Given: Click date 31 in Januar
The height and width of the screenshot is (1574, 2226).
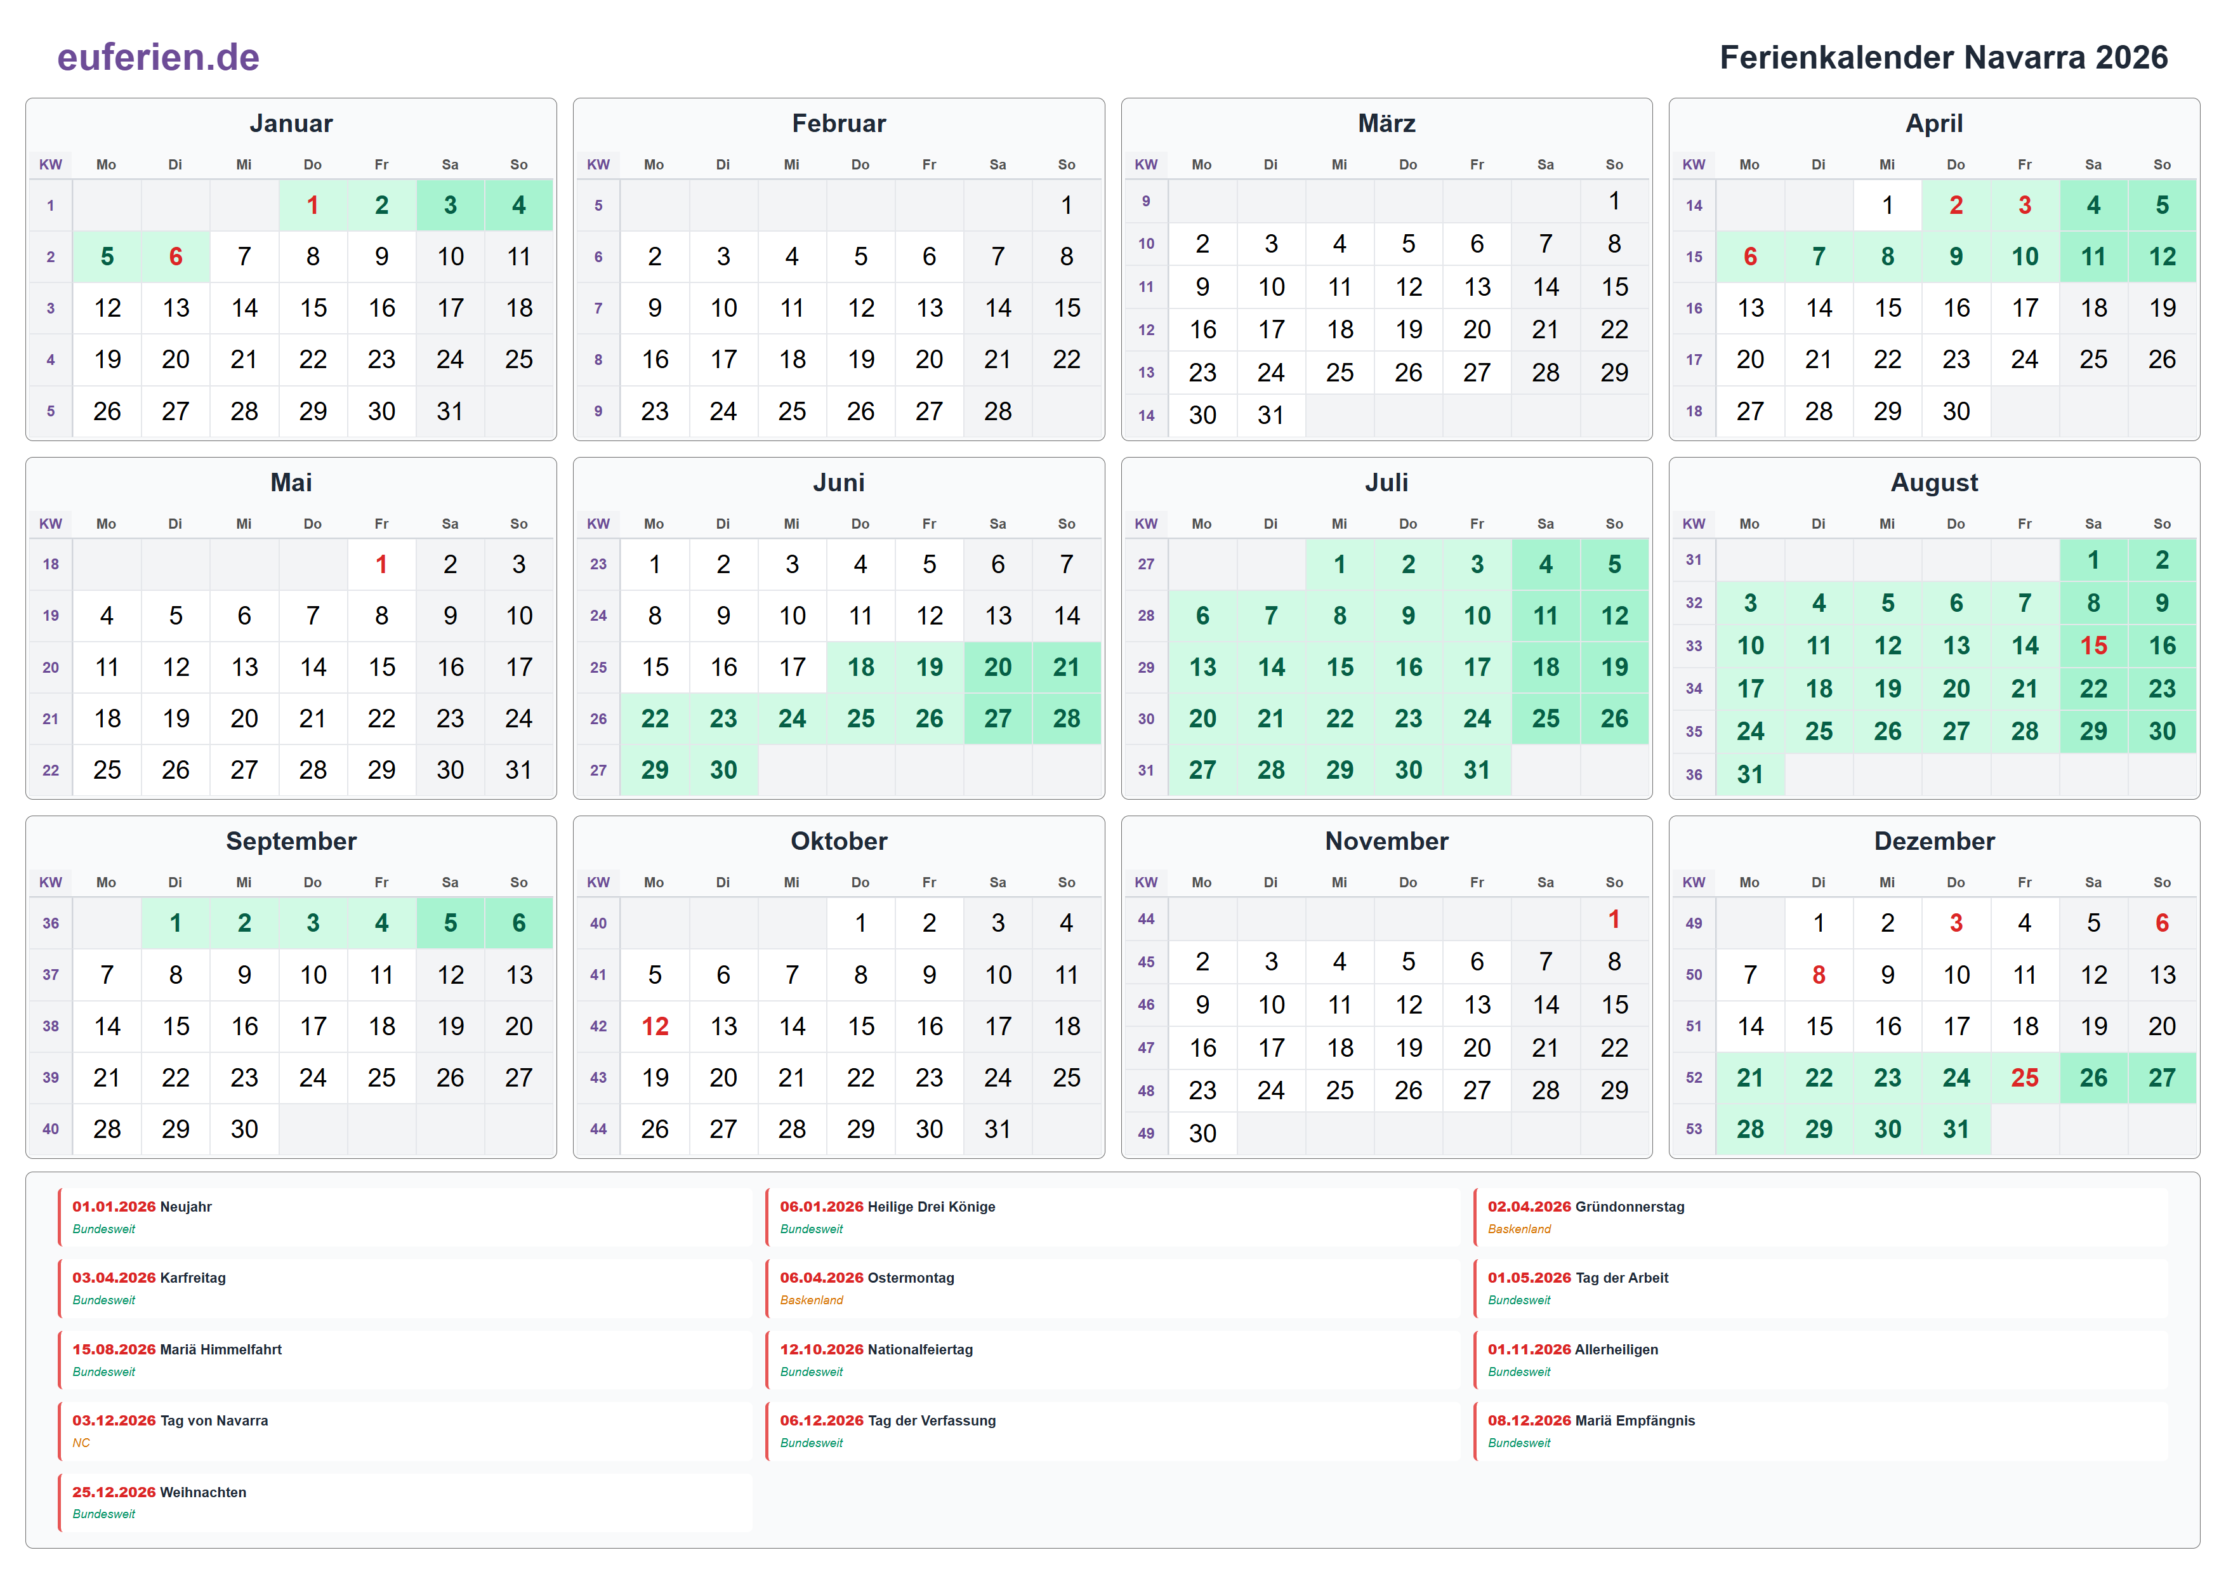Looking at the screenshot, I should tap(450, 411).
